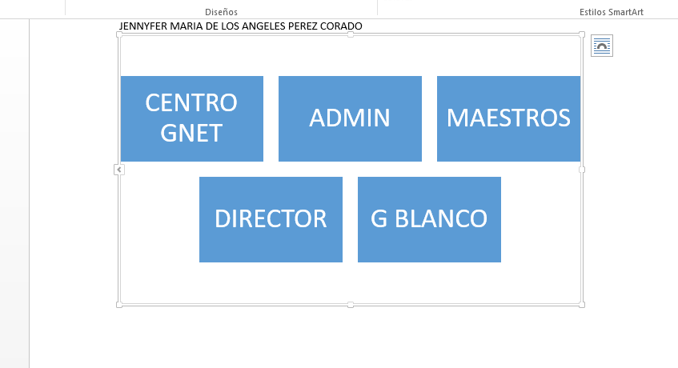
Task: Select the DIRECTOR shape
Action: click(271, 219)
